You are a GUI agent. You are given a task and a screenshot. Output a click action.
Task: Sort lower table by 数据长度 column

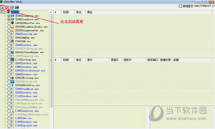(165, 60)
